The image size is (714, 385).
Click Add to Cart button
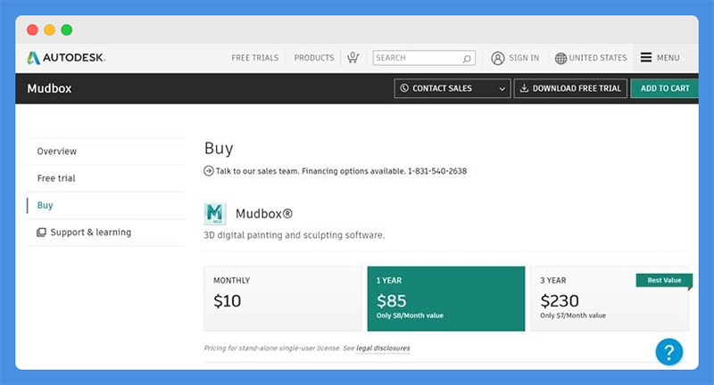coord(665,88)
